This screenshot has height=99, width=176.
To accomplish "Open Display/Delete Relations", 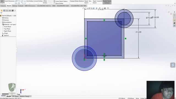I will click(x=77, y=1).
